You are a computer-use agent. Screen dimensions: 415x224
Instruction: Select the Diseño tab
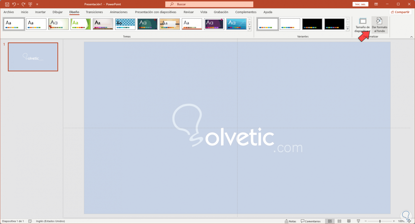pyautogui.click(x=74, y=12)
